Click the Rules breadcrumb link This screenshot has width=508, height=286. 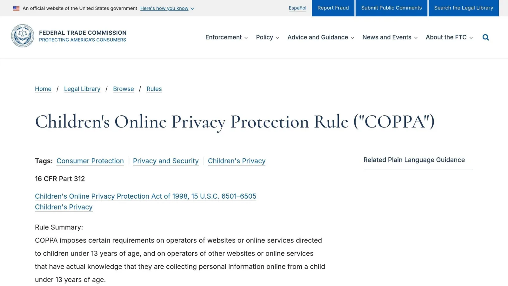(154, 89)
